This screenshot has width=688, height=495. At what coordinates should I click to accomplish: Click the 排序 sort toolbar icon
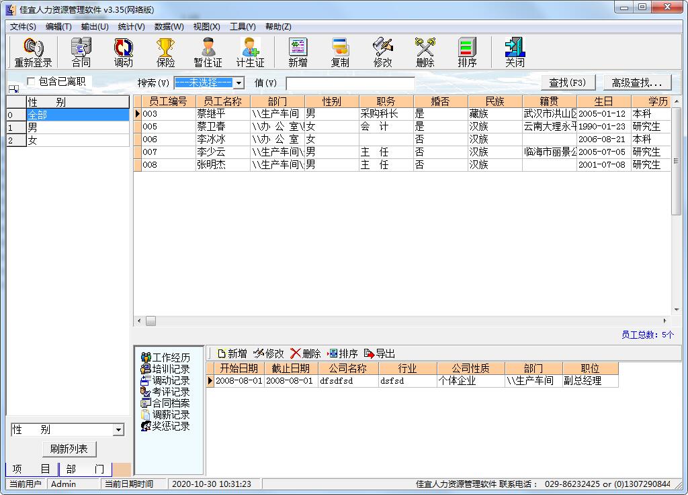pyautogui.click(x=467, y=52)
